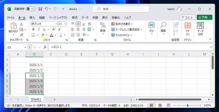Switch to the データ tab
The height and width of the screenshot is (112, 219).
click(85, 18)
